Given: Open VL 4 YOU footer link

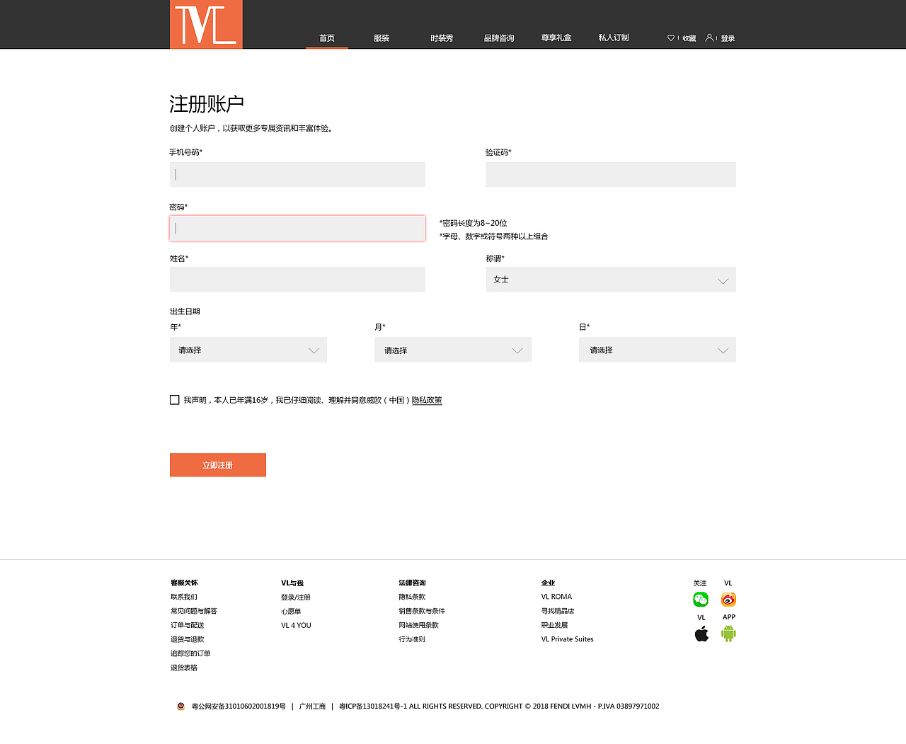Looking at the screenshot, I should click(x=296, y=625).
